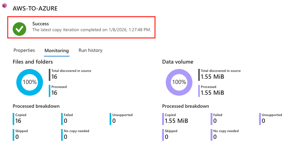Click the purple Data volume donut chart
The width and height of the screenshot is (289, 146).
point(179,82)
